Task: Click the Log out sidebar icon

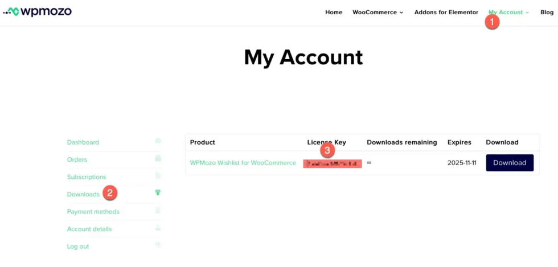Action: click(158, 245)
